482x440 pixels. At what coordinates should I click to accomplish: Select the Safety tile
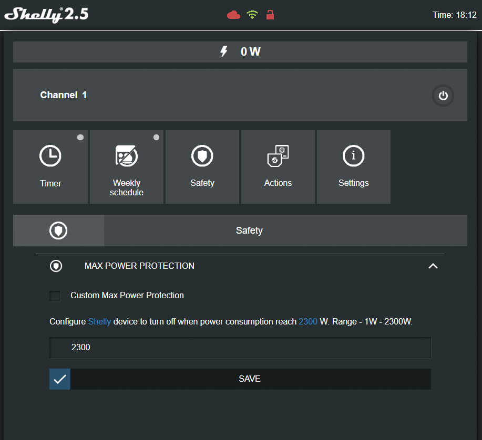point(202,167)
